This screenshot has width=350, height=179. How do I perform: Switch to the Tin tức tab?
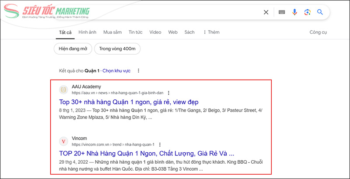[x=136, y=32]
